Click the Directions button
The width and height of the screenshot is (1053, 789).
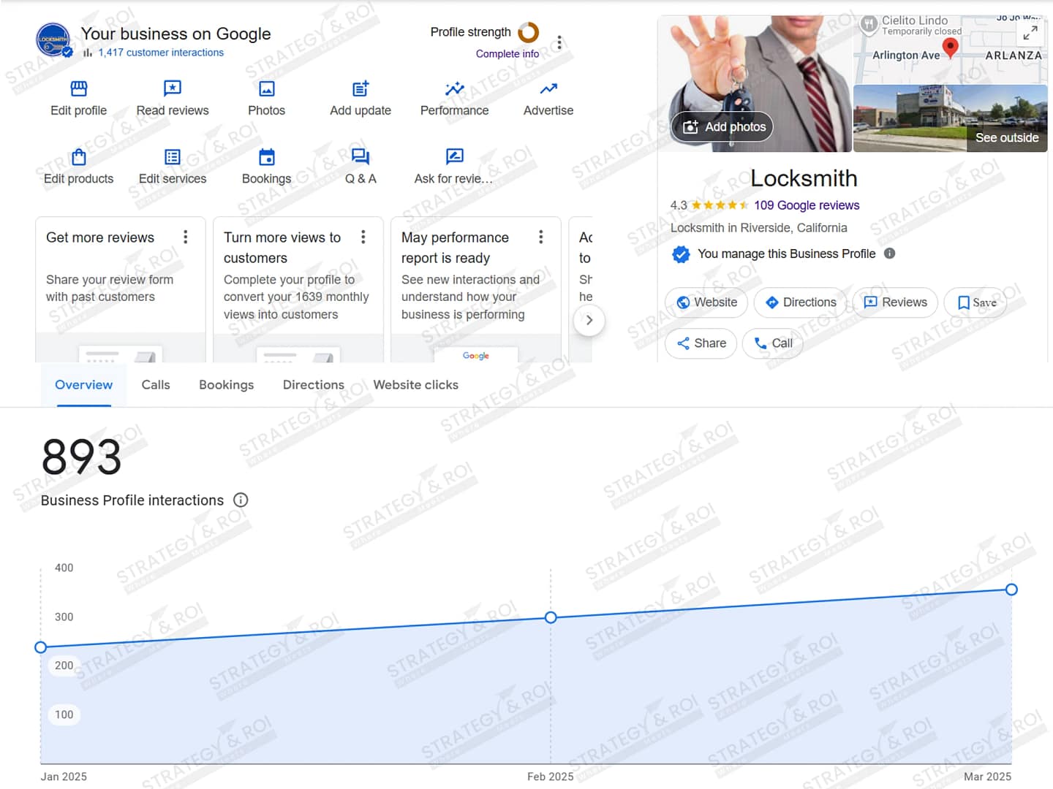(800, 302)
